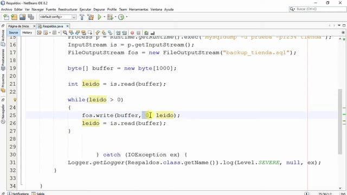Select the Respaldos.java tab
Viewport: 347px width, 195px height.
(53, 26)
